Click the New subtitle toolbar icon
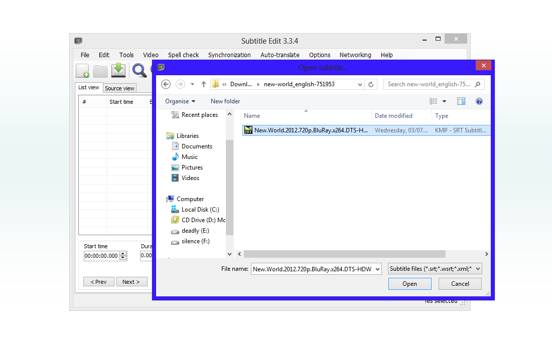This screenshot has width=552, height=339. pyautogui.click(x=83, y=71)
